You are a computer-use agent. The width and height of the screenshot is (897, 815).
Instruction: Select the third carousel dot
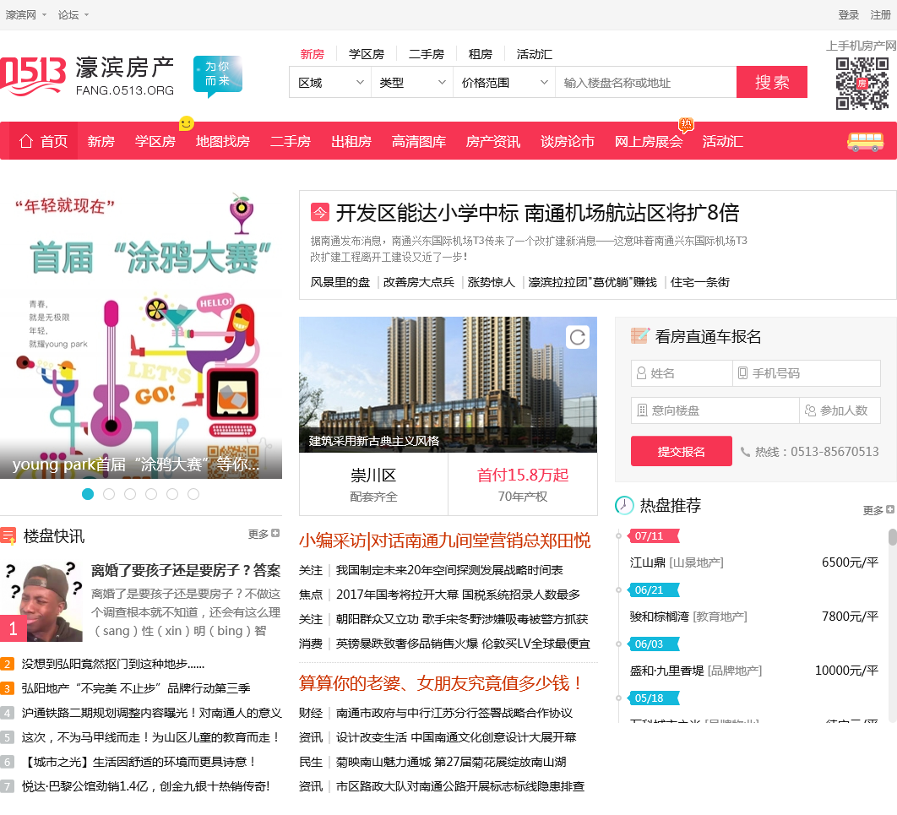coord(130,494)
